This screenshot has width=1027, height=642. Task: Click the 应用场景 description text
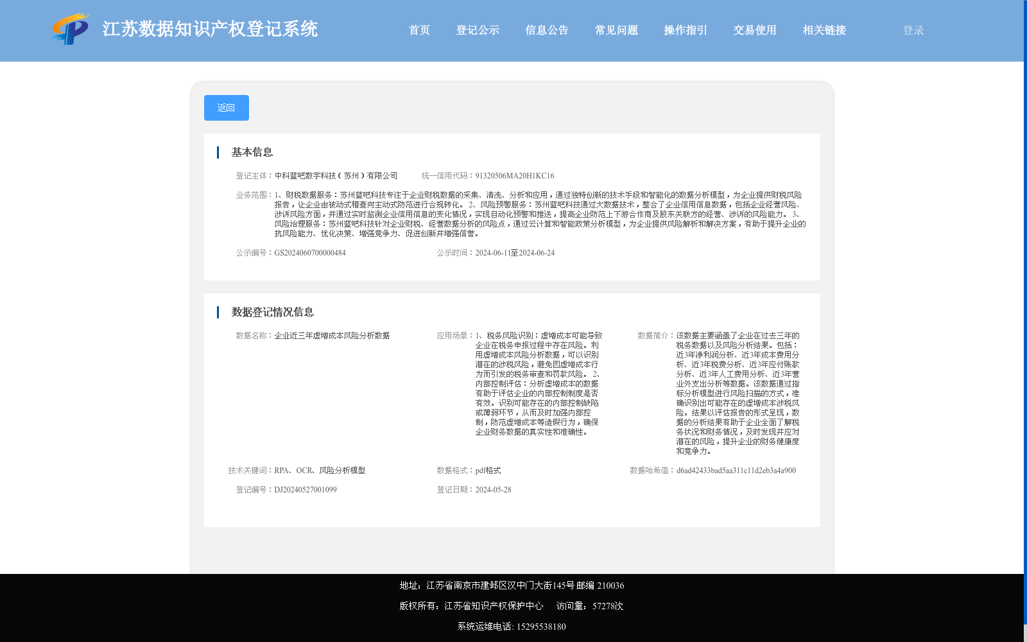click(539, 384)
